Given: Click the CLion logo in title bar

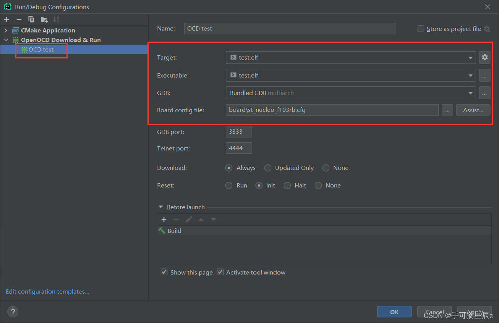Looking at the screenshot, I should (x=7, y=7).
